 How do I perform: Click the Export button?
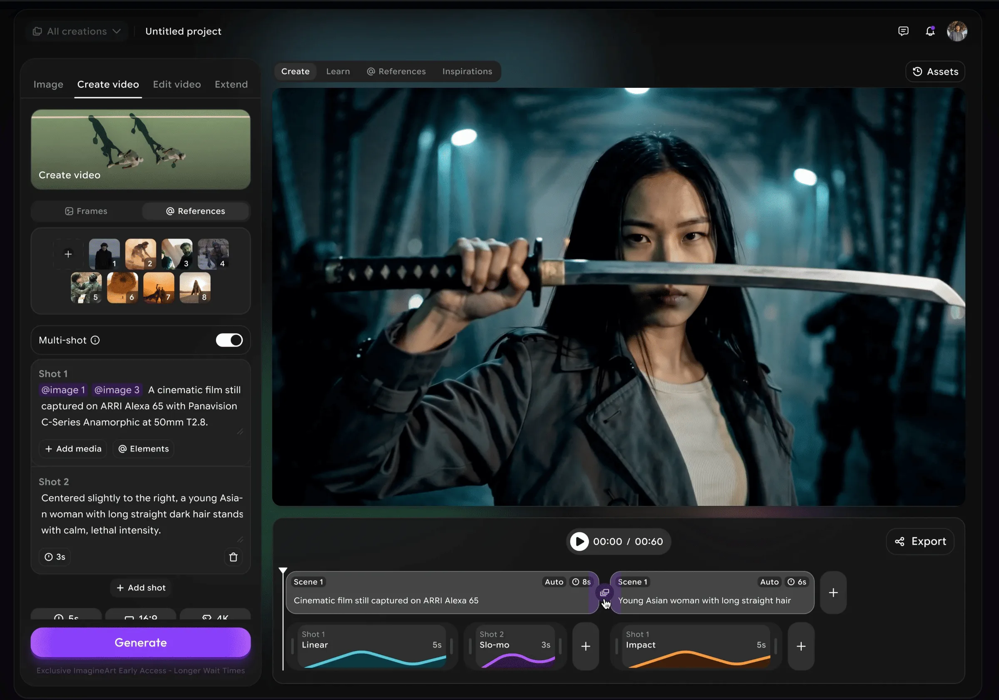pos(920,541)
